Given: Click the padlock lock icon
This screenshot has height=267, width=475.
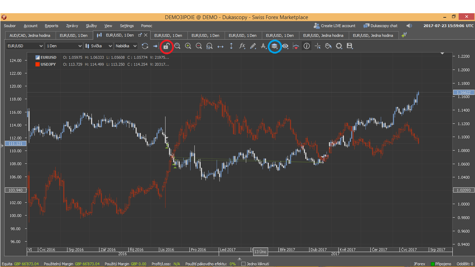Looking at the screenshot, I should click(x=166, y=46).
